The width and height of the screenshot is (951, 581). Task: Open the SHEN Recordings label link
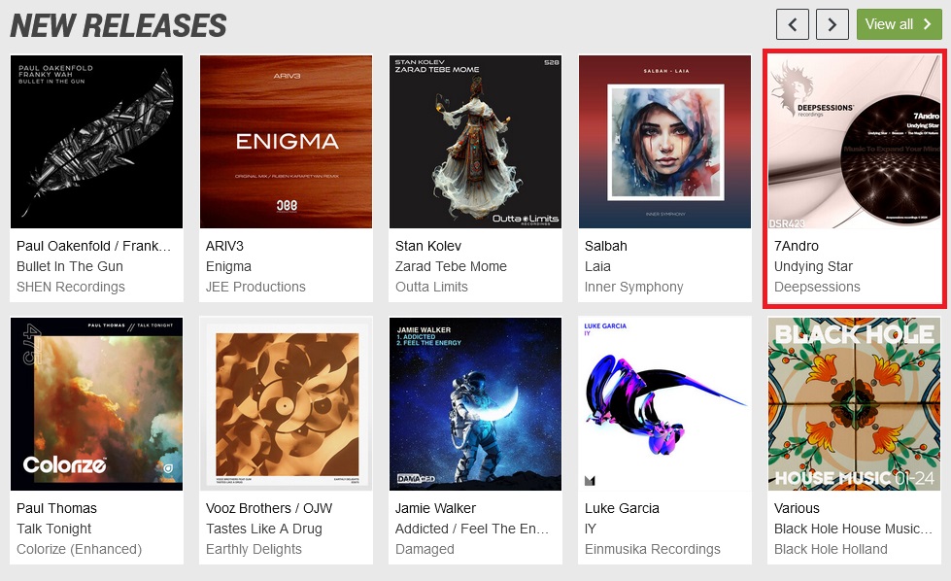coord(70,287)
